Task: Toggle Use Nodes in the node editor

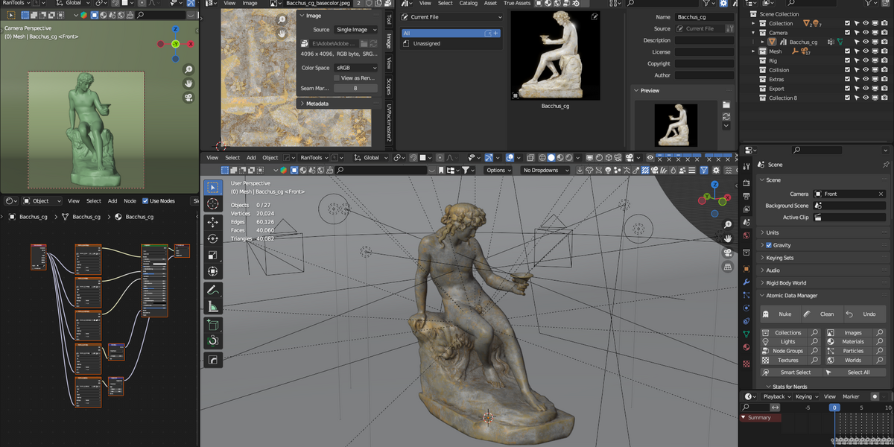Action: [145, 201]
